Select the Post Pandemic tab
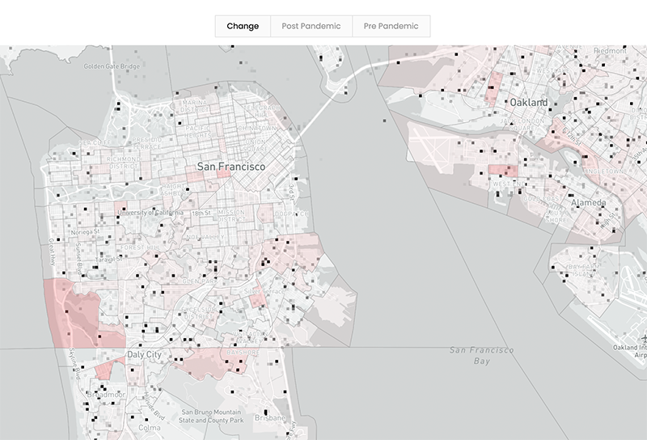 coord(311,26)
